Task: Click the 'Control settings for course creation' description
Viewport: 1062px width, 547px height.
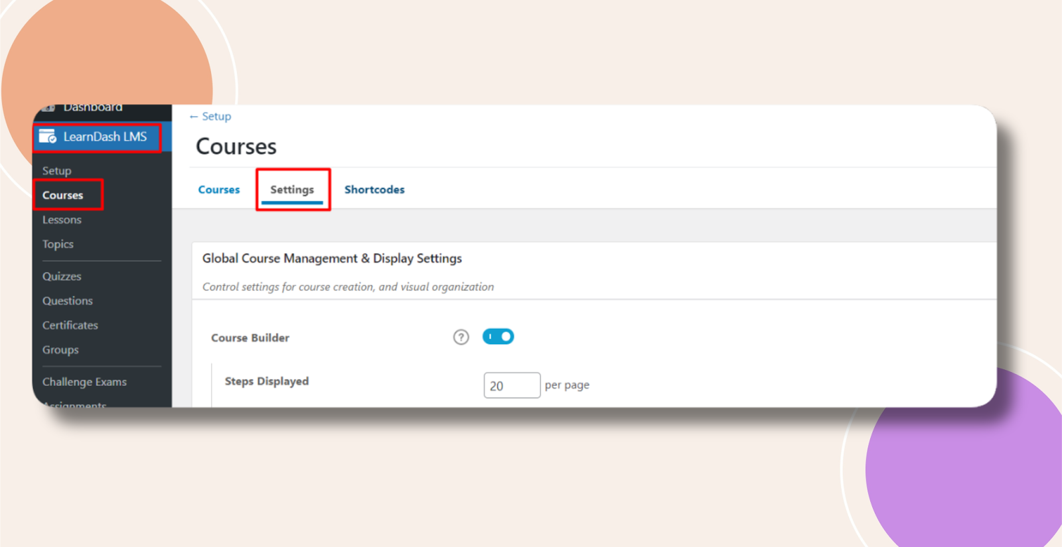Action: [x=348, y=287]
